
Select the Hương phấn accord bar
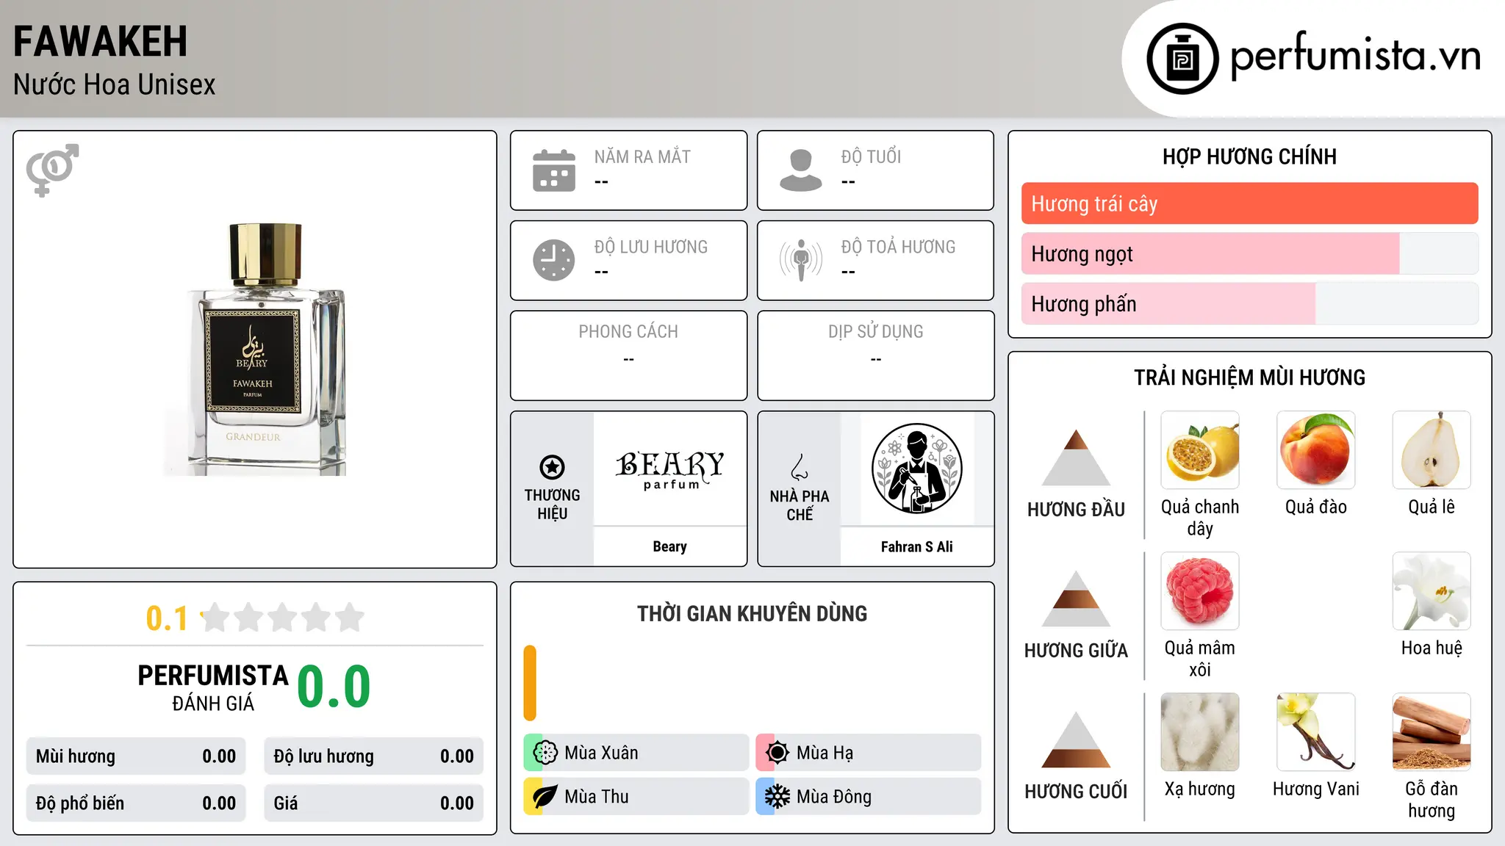tap(1249, 303)
